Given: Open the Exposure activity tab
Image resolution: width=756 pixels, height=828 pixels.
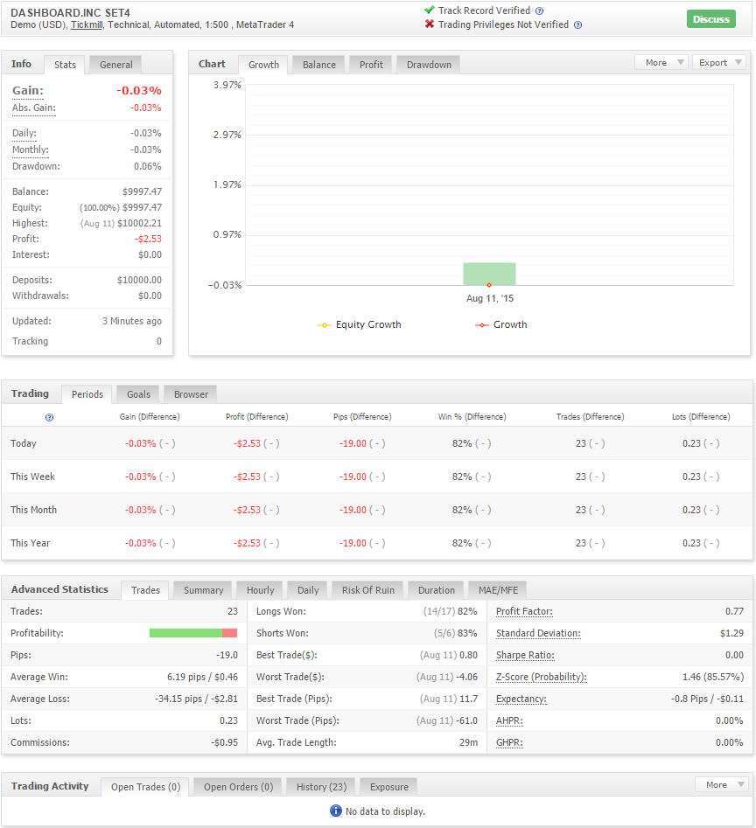Looking at the screenshot, I should pyautogui.click(x=388, y=786).
